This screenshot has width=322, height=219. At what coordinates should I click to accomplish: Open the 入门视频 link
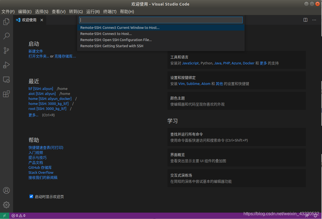(x=36, y=153)
